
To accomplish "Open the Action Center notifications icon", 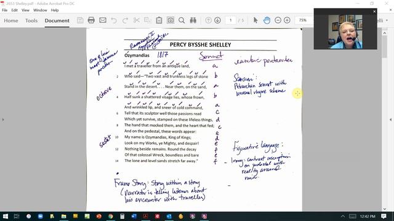I will [384, 216].
